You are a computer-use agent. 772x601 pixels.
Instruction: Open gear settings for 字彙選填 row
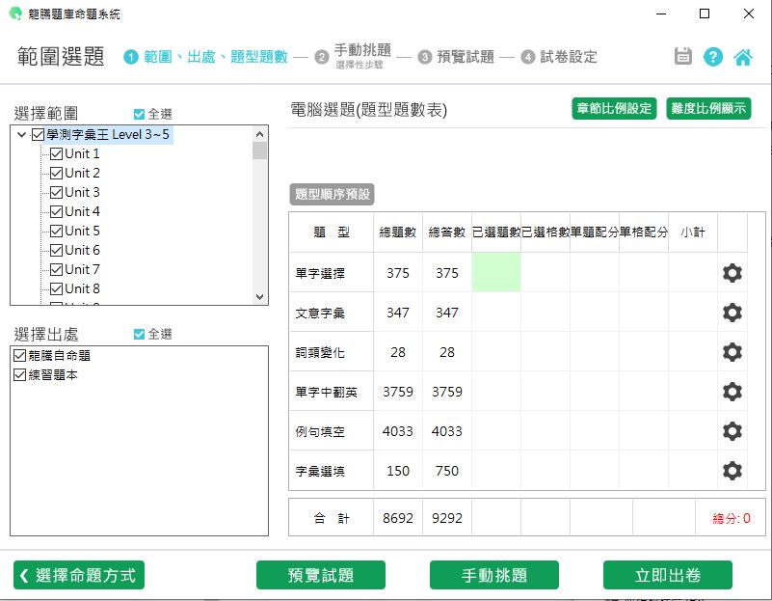[732, 471]
